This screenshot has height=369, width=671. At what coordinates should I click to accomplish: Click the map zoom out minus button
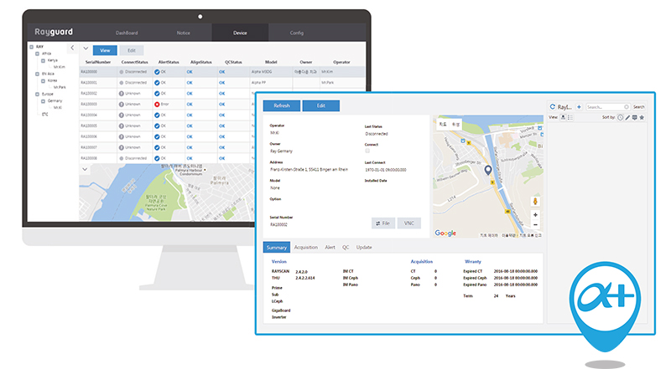point(535,226)
